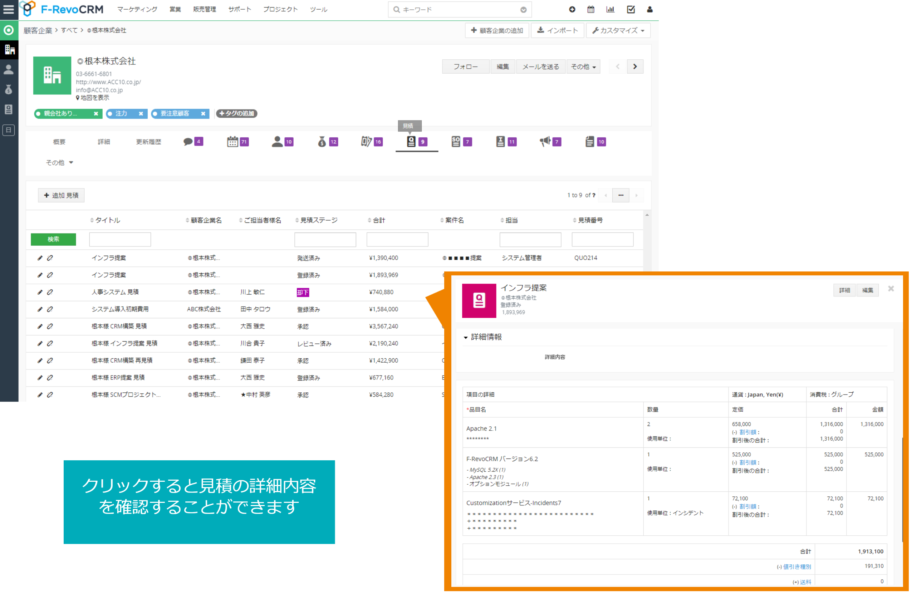The height and width of the screenshot is (608, 912).
Task: Open the money bag tab badge 12
Action: pos(328,142)
